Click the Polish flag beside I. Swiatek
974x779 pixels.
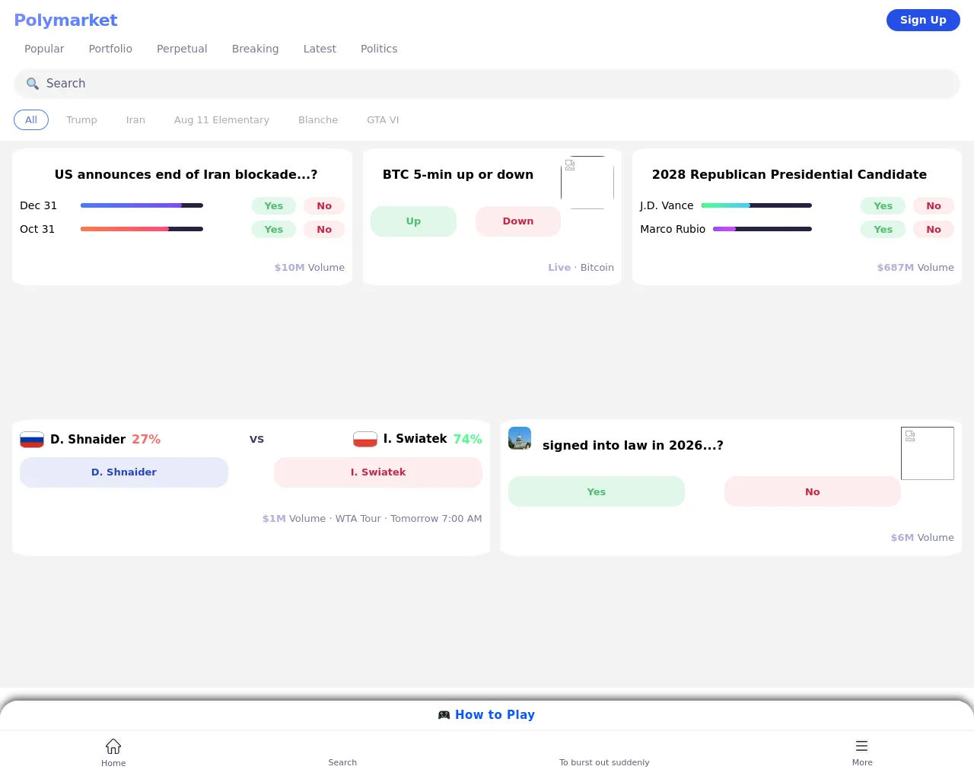365,440
